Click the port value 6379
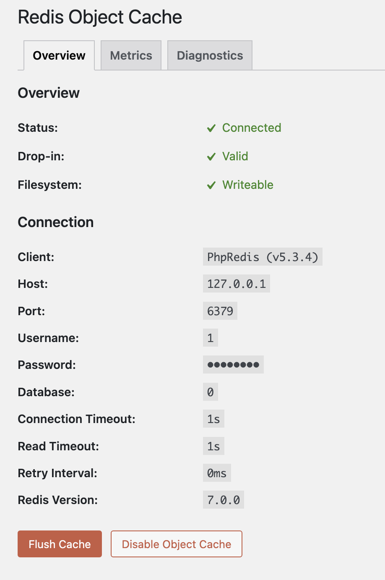This screenshot has height=580, width=385. (x=220, y=311)
